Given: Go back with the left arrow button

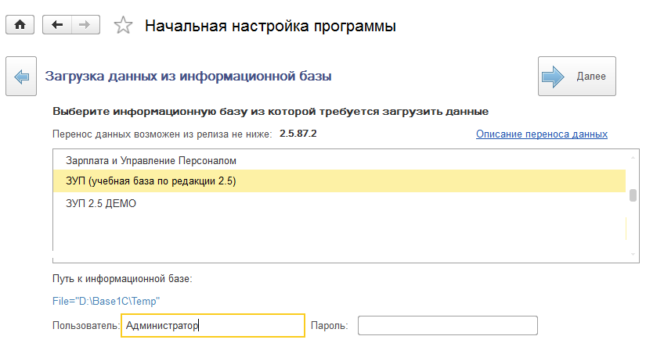Looking at the screenshot, I should [56, 24].
